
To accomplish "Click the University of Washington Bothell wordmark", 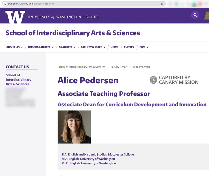I will coord(64,17).
